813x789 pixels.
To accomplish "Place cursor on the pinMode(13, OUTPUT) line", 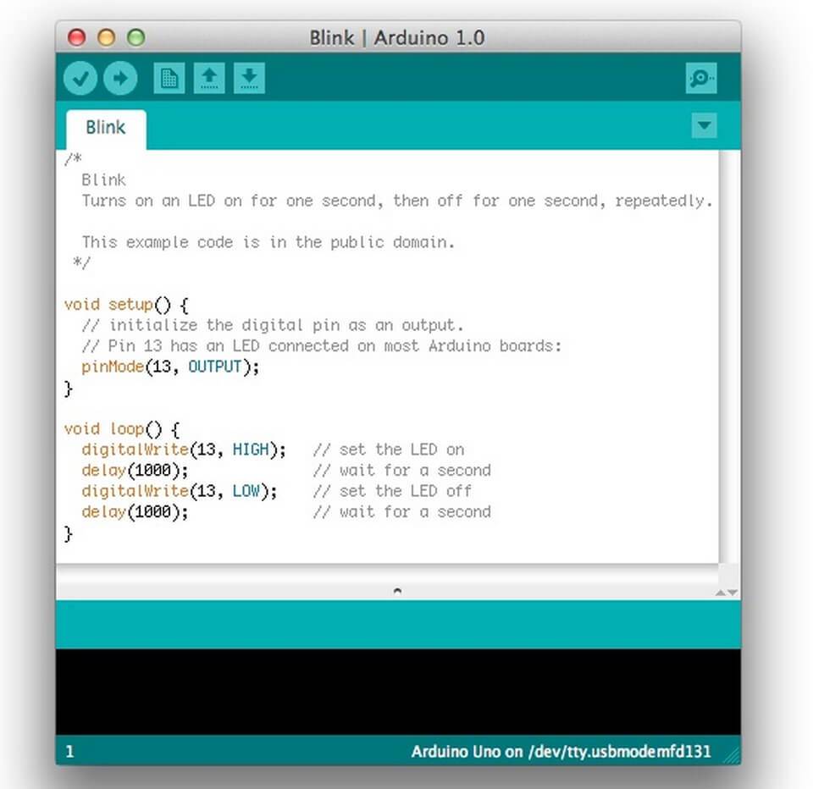I will tap(169, 367).
